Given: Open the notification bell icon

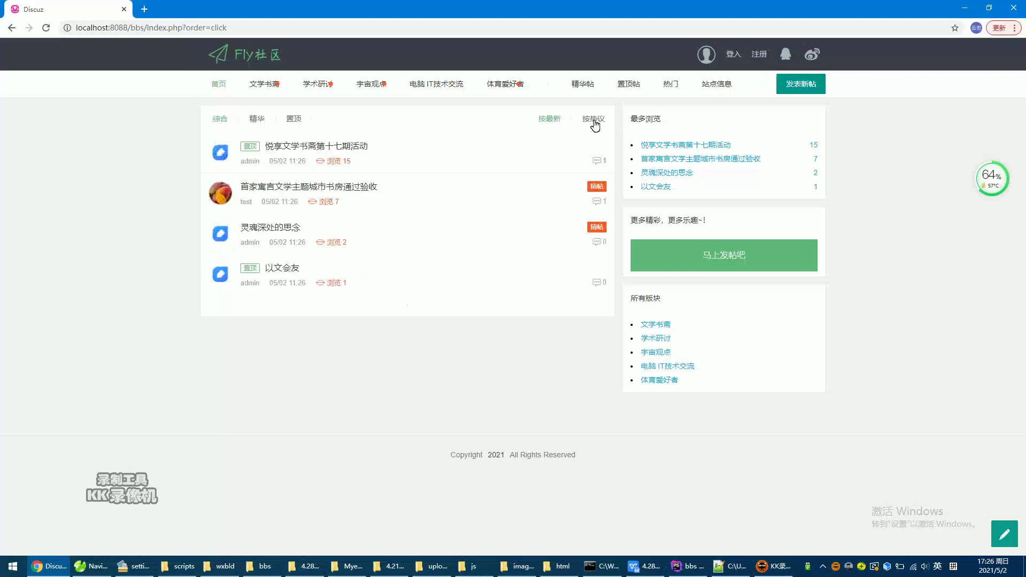Looking at the screenshot, I should [x=785, y=54].
